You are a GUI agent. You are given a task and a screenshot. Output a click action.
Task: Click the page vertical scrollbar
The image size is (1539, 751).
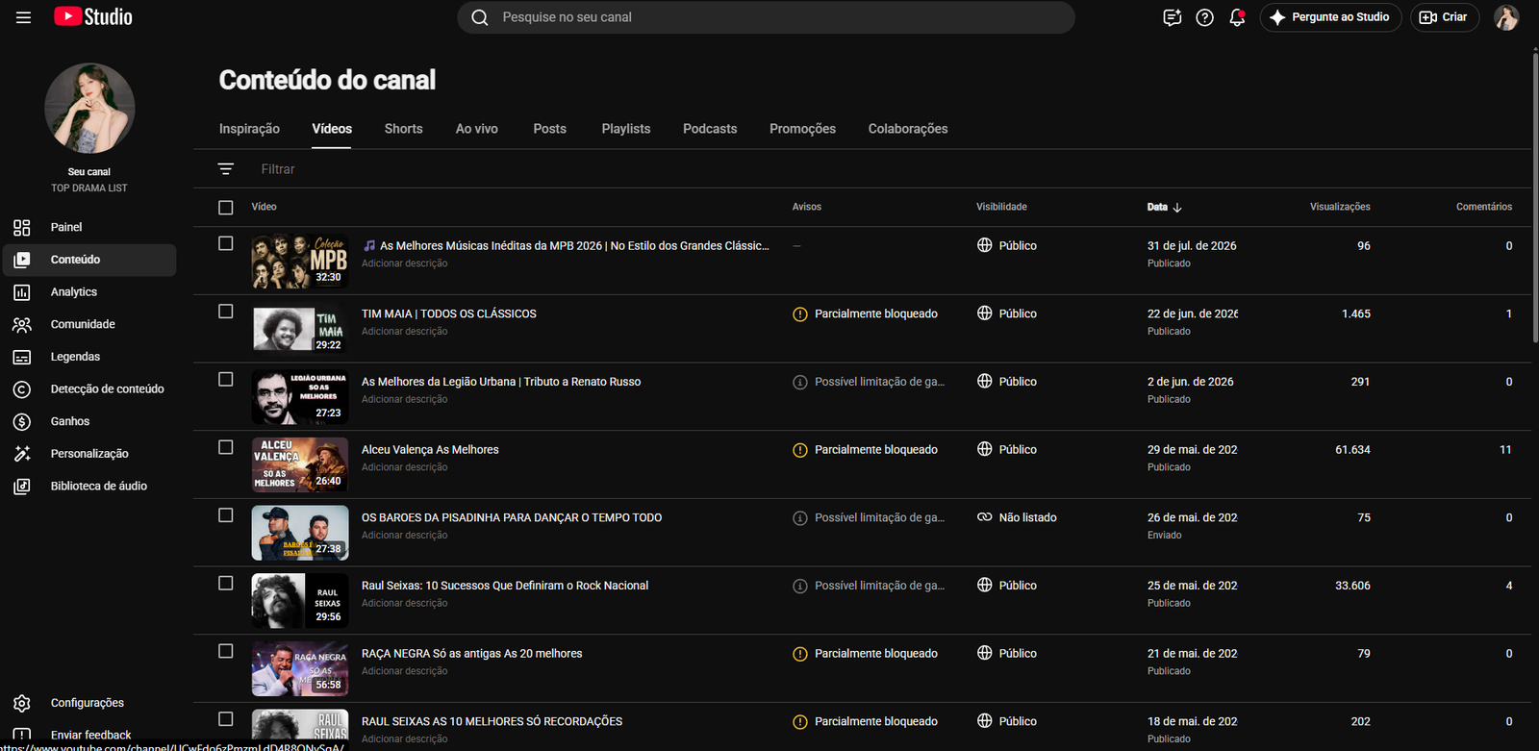point(1534,197)
